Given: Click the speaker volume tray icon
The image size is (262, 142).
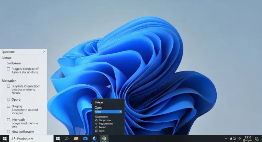Looking at the screenshot, I should (x=239, y=139).
